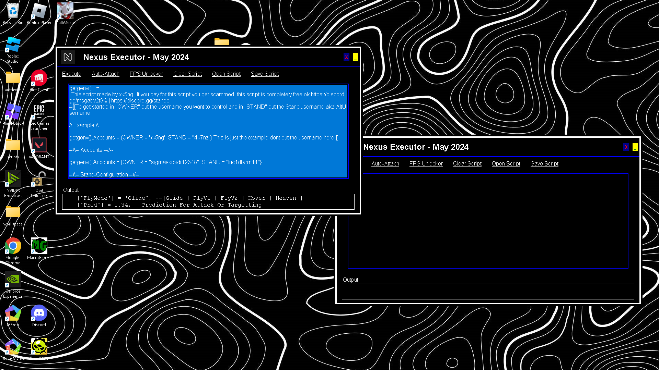Open the MacroGamer desktop shortcut
Viewport: 659px width, 370px height.
[39, 246]
